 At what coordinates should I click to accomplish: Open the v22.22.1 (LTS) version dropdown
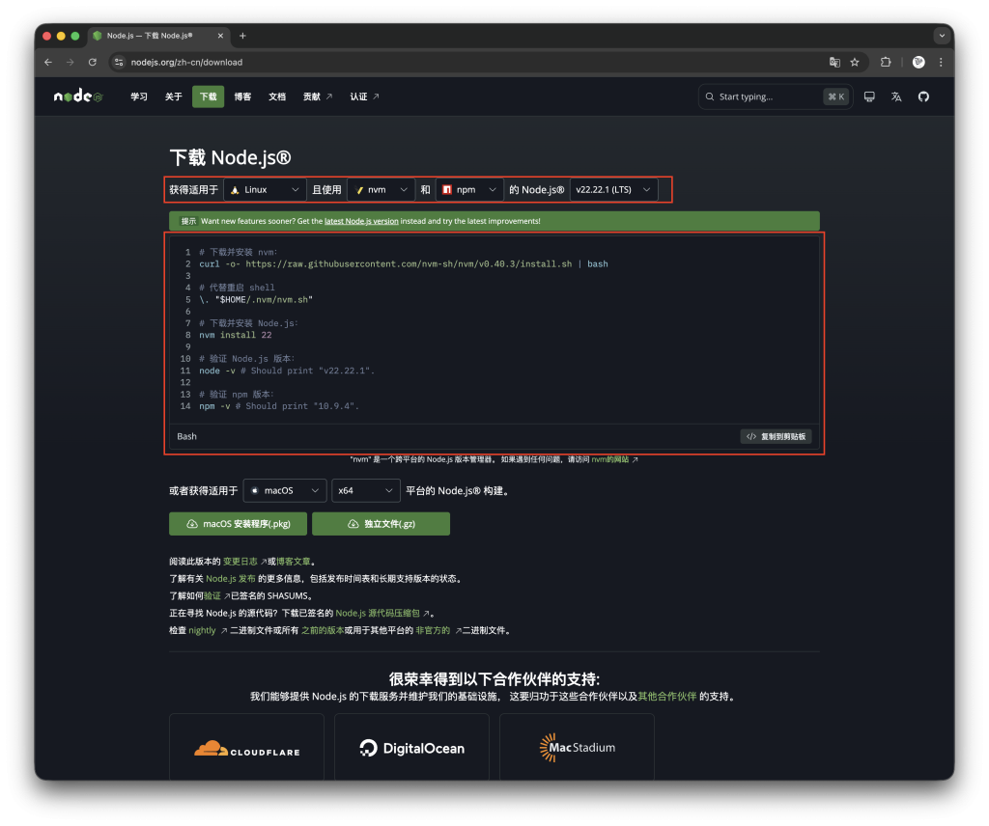613,190
